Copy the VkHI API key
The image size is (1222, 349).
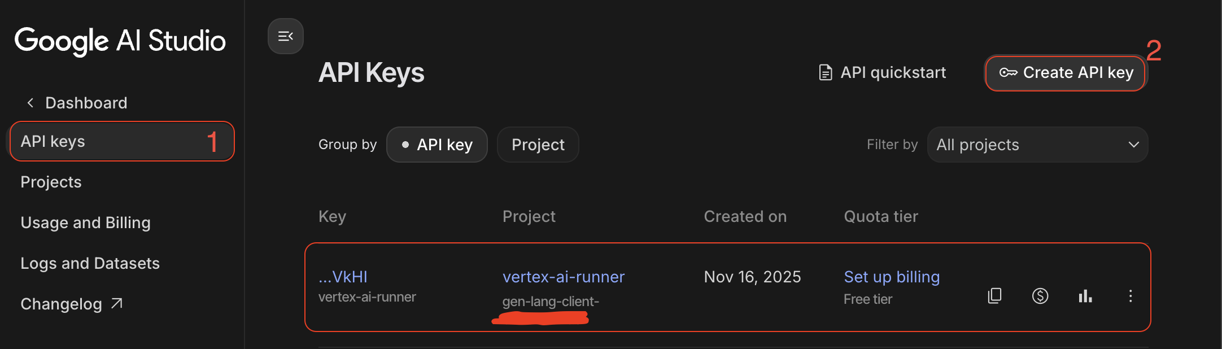coord(994,296)
